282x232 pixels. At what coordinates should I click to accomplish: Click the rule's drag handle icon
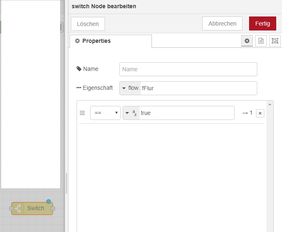click(82, 113)
